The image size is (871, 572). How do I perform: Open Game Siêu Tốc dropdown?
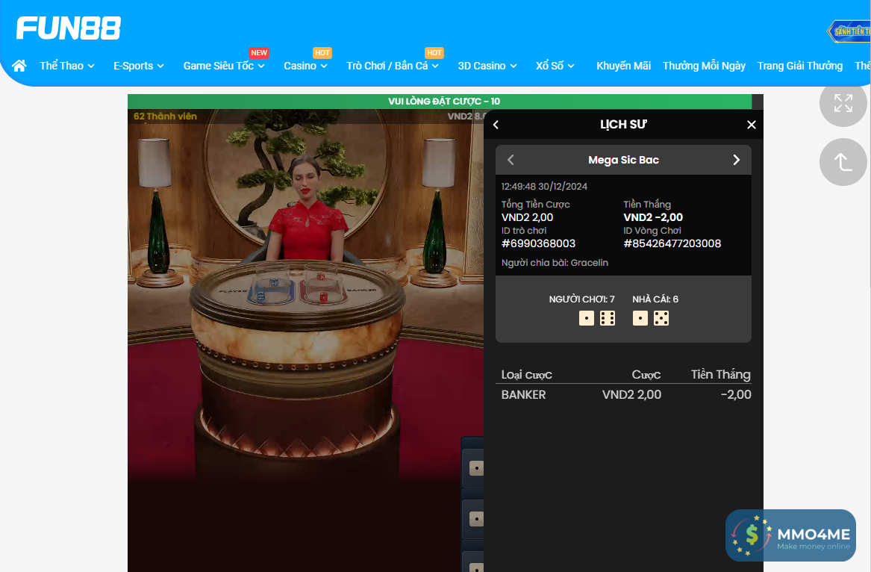pos(224,66)
